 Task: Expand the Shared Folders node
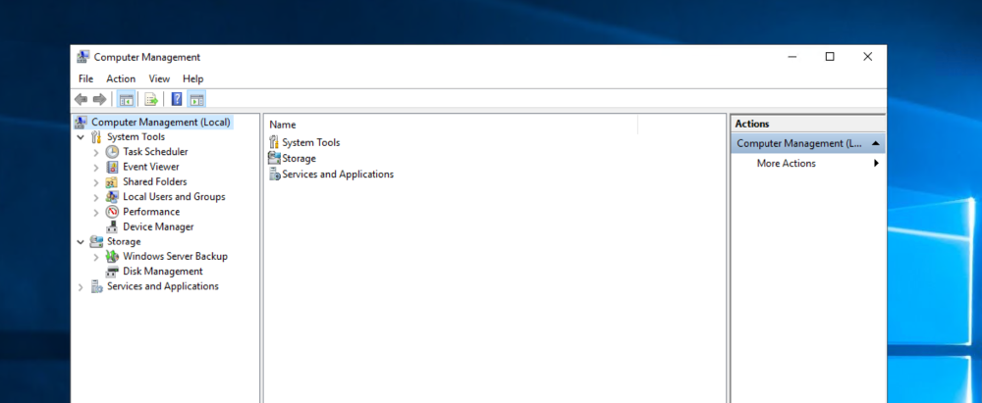(x=96, y=181)
